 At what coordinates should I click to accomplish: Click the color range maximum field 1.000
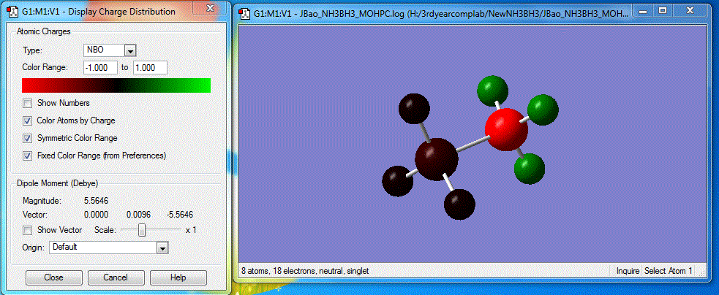(x=150, y=68)
